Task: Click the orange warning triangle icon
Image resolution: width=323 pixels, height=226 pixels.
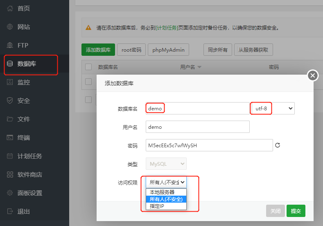Action: (88, 27)
